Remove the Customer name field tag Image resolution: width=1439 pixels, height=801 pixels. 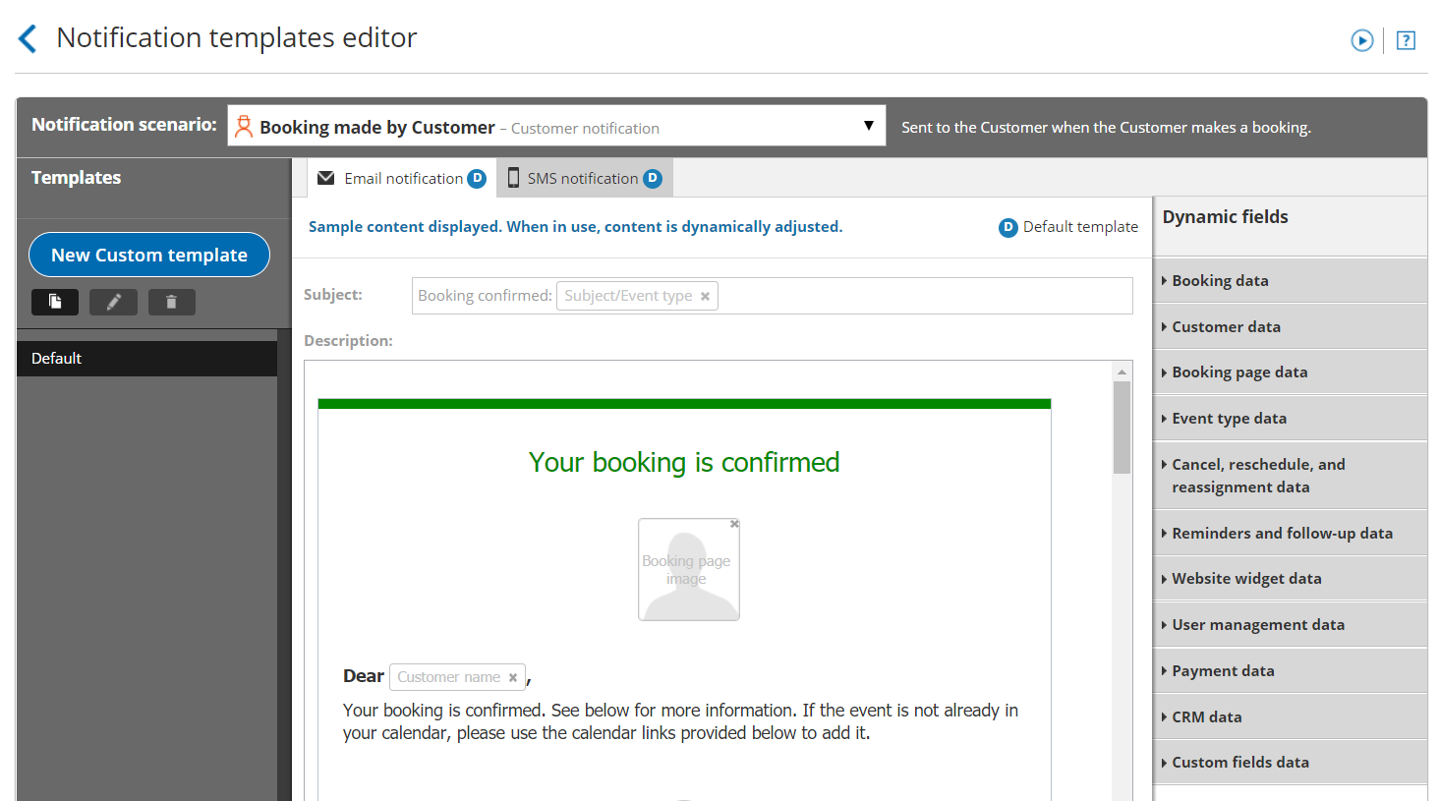pos(512,677)
